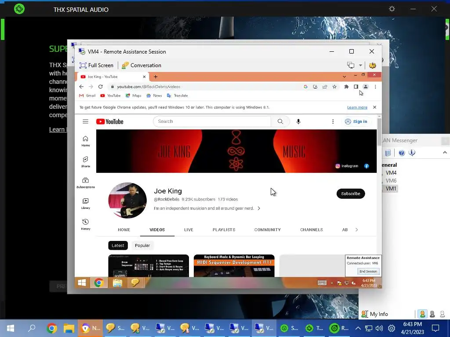The height and width of the screenshot is (337, 450).
Task: Switch to the LIVE channel tab
Action: pos(189,229)
